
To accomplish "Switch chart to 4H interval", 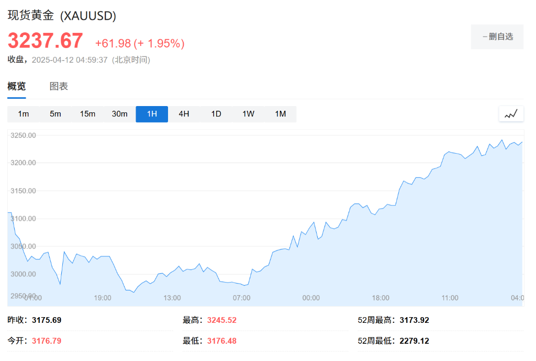I will 184,114.
